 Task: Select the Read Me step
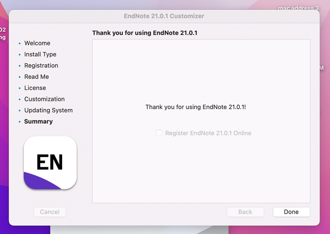(37, 77)
